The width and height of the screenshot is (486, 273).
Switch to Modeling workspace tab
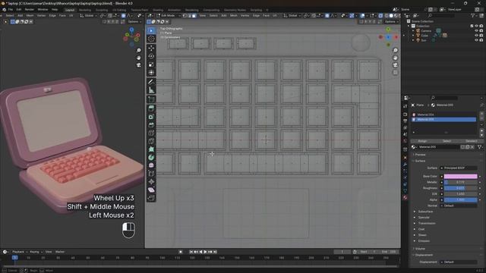pyautogui.click(x=85, y=10)
